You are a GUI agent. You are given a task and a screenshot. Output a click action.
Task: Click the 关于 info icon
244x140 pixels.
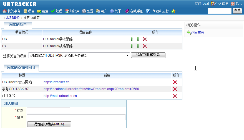(112, 11)
